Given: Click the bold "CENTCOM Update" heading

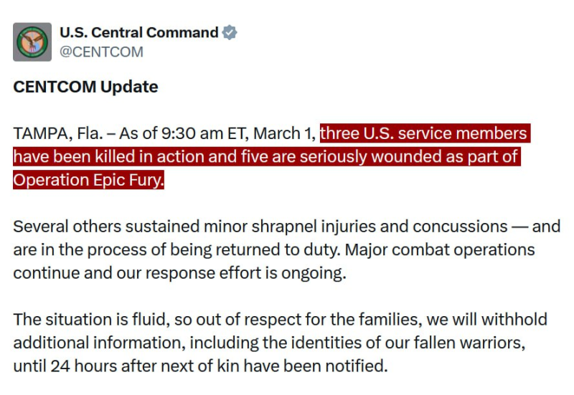Looking at the screenshot, I should tap(85, 87).
